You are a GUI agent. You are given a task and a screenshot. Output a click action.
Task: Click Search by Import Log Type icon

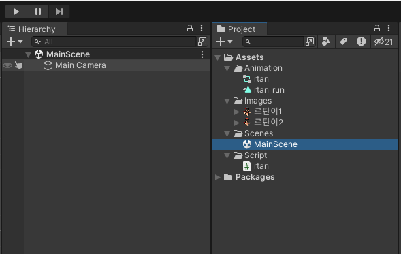361,42
